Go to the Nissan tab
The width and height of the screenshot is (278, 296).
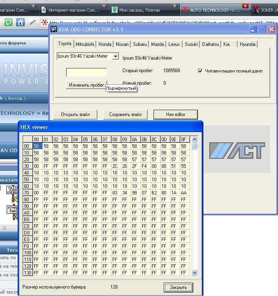point(122,44)
